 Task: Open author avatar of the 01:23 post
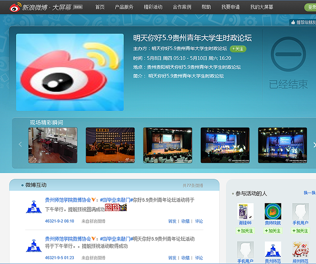click(x=34, y=245)
